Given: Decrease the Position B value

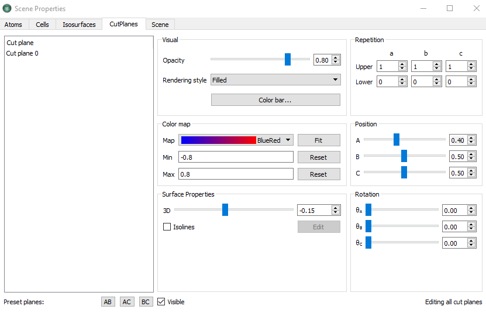Looking at the screenshot, I should tap(471, 159).
